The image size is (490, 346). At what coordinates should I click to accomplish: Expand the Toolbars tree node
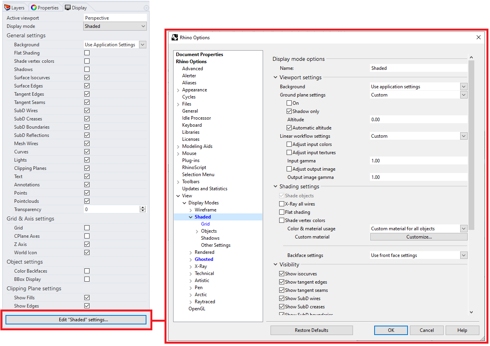[x=178, y=182]
